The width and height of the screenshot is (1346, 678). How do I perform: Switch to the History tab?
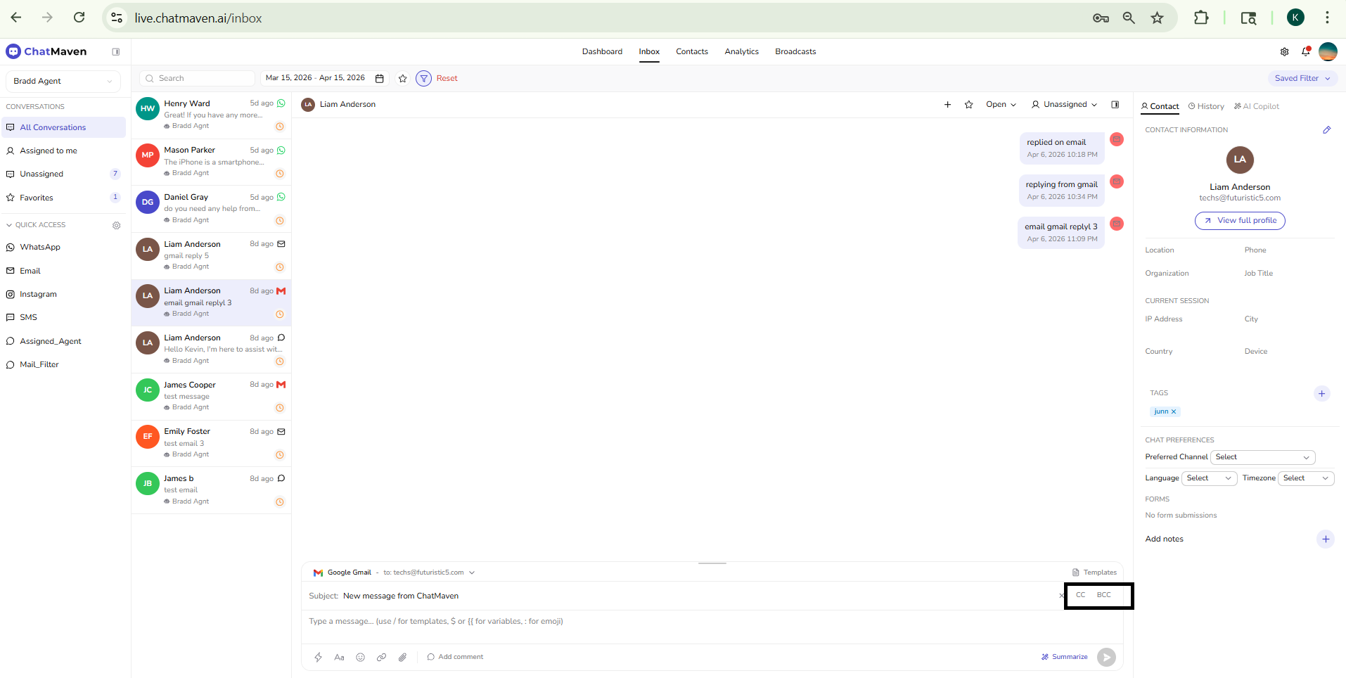click(1206, 106)
